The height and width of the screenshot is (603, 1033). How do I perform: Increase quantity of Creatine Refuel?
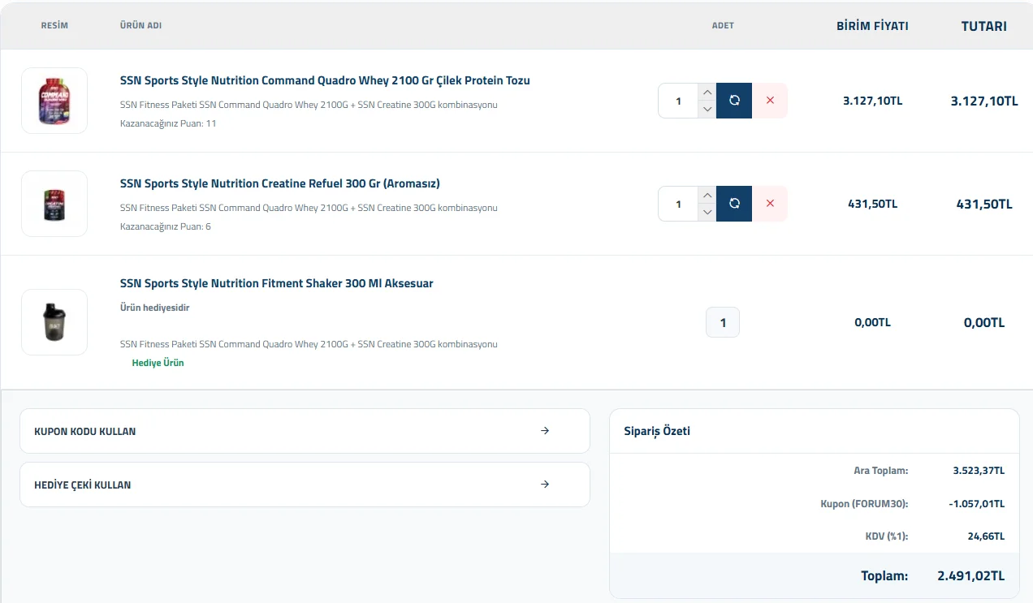click(x=707, y=196)
